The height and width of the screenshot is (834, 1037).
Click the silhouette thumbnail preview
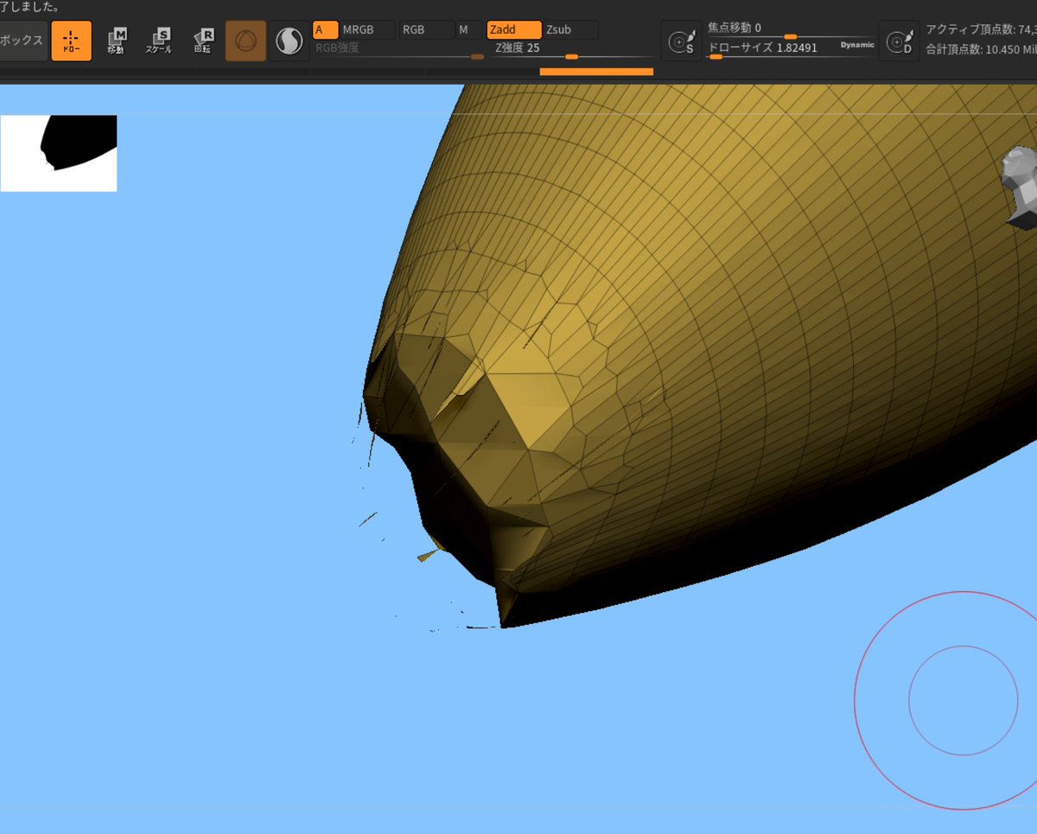[59, 153]
